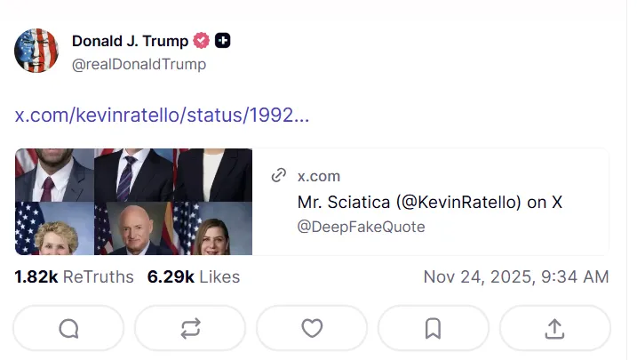Open the x.com/kevinratello/status link
The image size is (637, 360).
tap(162, 116)
